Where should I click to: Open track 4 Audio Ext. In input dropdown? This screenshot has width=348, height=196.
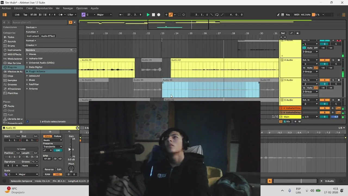(310, 60)
